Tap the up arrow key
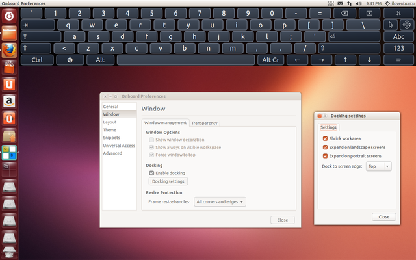Screen dimensions: 416x260 point(345,60)
